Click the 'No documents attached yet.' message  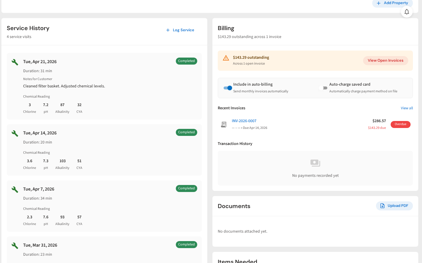[242, 231]
